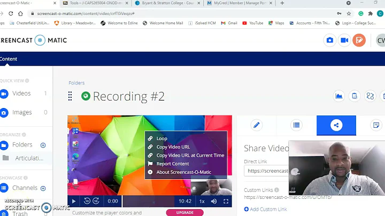This screenshot has width=385, height=216.
Task: Open the notes tab icon
Action: (376, 125)
